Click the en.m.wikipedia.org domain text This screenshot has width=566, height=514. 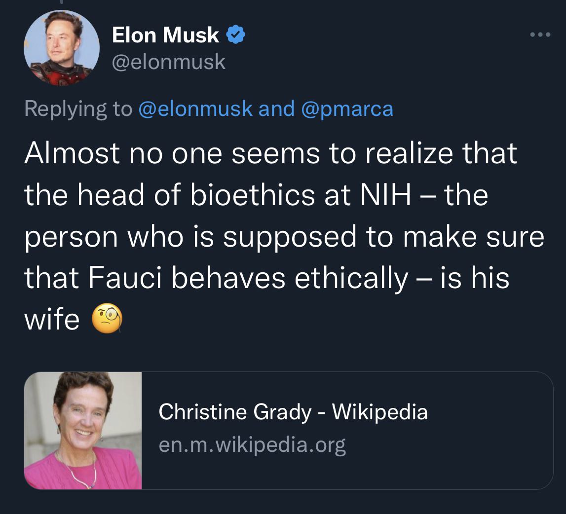click(x=252, y=445)
